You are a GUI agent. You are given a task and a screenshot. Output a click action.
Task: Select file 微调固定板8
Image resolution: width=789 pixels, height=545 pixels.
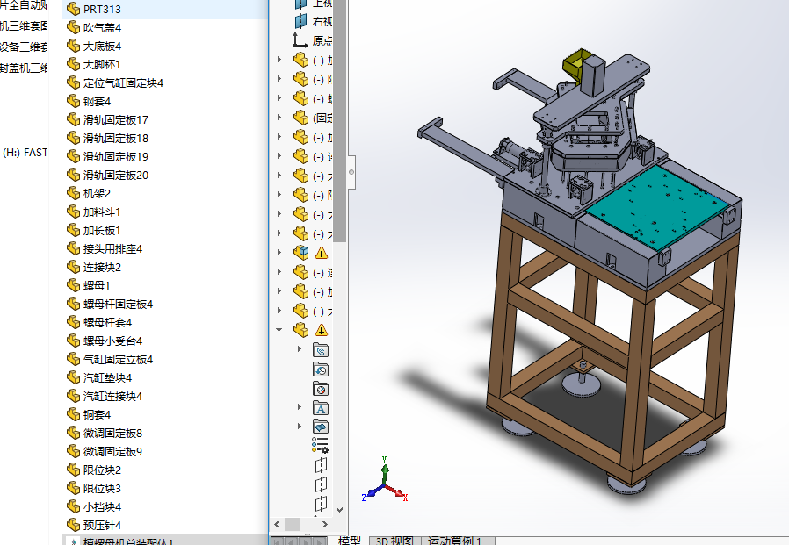(x=112, y=433)
